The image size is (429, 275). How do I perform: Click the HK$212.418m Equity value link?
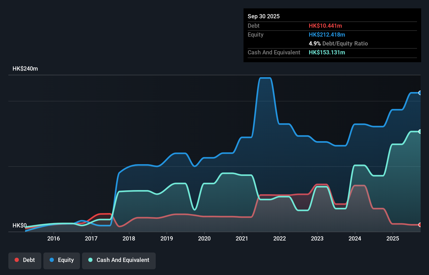tap(327, 35)
